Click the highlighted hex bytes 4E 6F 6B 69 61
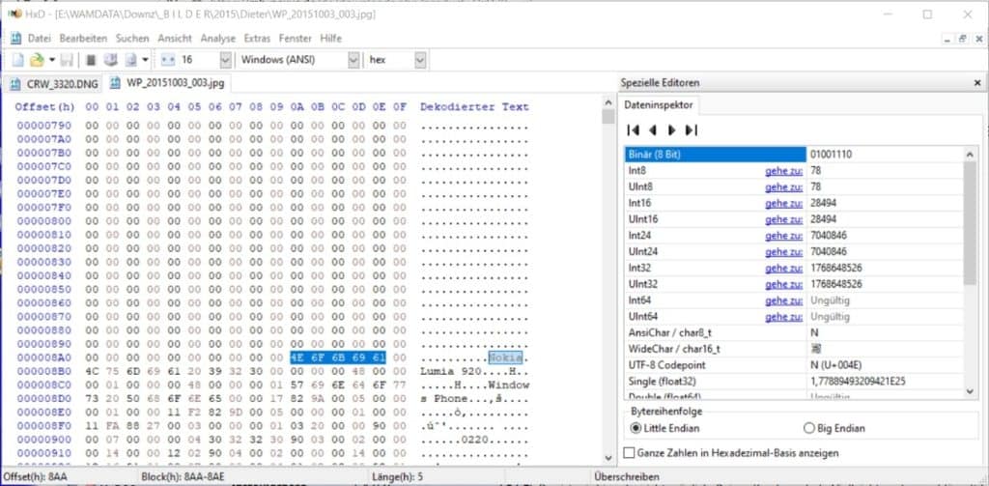 [337, 357]
